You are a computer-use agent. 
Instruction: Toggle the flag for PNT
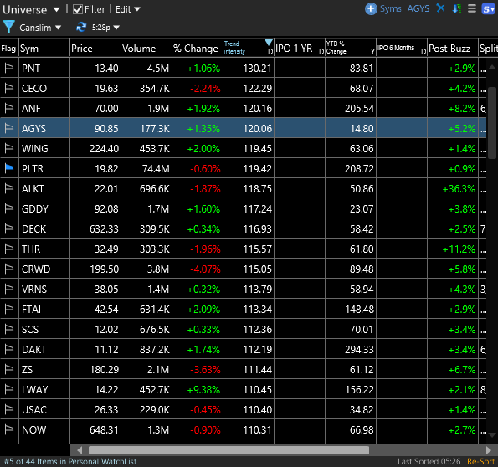coord(9,68)
